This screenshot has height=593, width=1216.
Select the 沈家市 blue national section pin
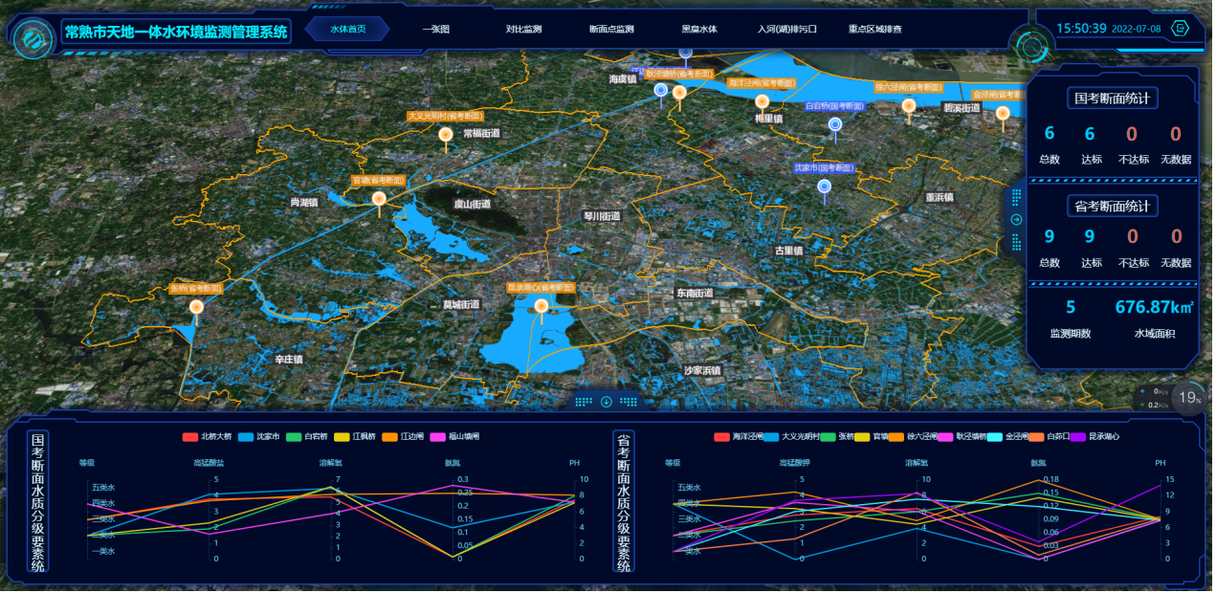point(824,187)
